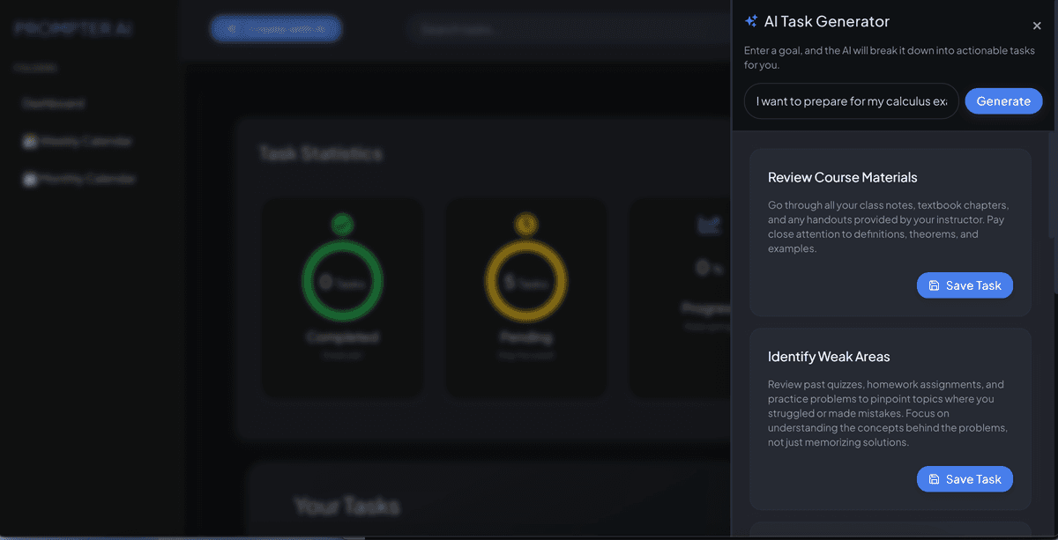1058x540 pixels.
Task: Click the sparkle icon beside AI Task Generator
Action: click(751, 21)
